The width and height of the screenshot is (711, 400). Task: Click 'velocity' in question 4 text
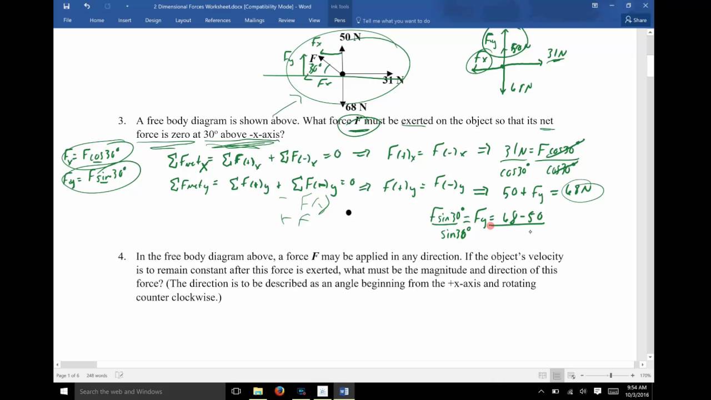(x=546, y=257)
